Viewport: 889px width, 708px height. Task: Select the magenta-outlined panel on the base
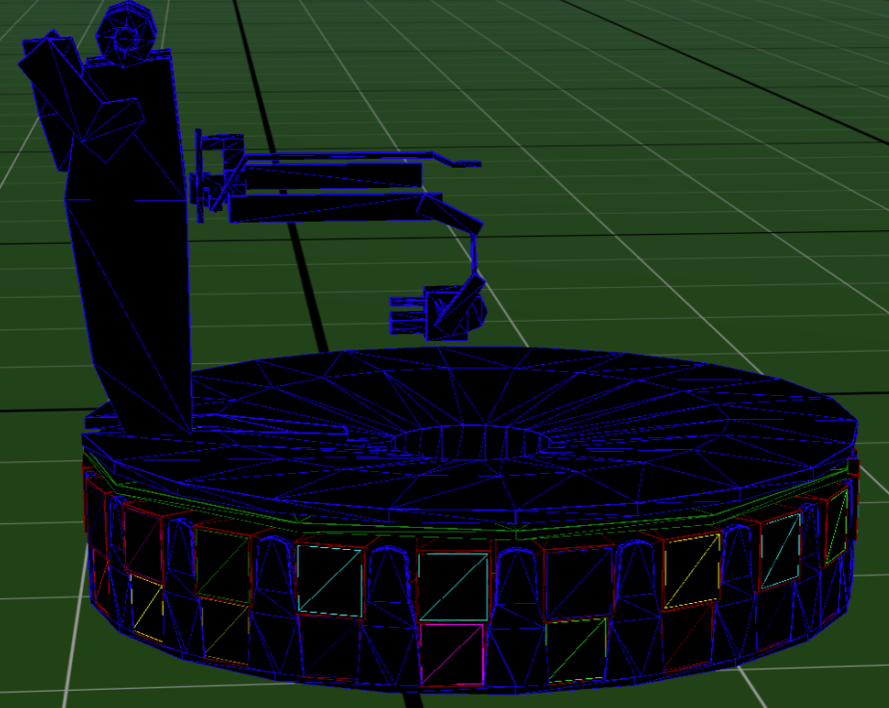click(x=451, y=655)
